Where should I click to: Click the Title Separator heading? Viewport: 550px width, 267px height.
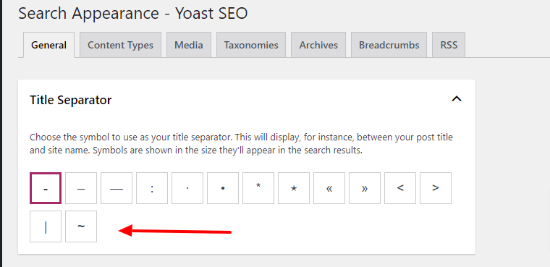pyautogui.click(x=70, y=100)
